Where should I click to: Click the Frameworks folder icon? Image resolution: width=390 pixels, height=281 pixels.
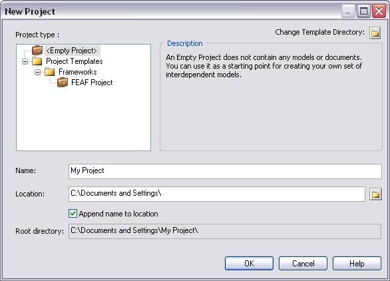49,72
